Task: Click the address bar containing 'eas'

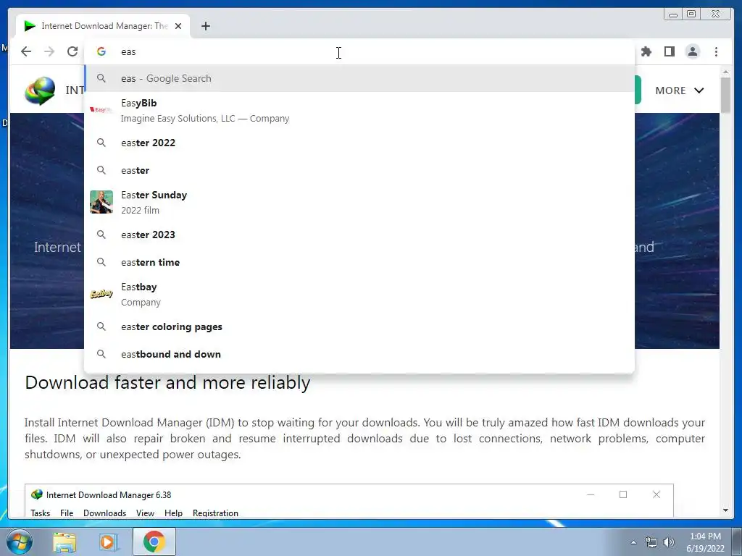Action: coord(359,51)
